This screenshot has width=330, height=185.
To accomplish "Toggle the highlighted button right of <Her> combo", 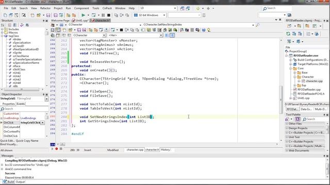I will coord(172,35).
